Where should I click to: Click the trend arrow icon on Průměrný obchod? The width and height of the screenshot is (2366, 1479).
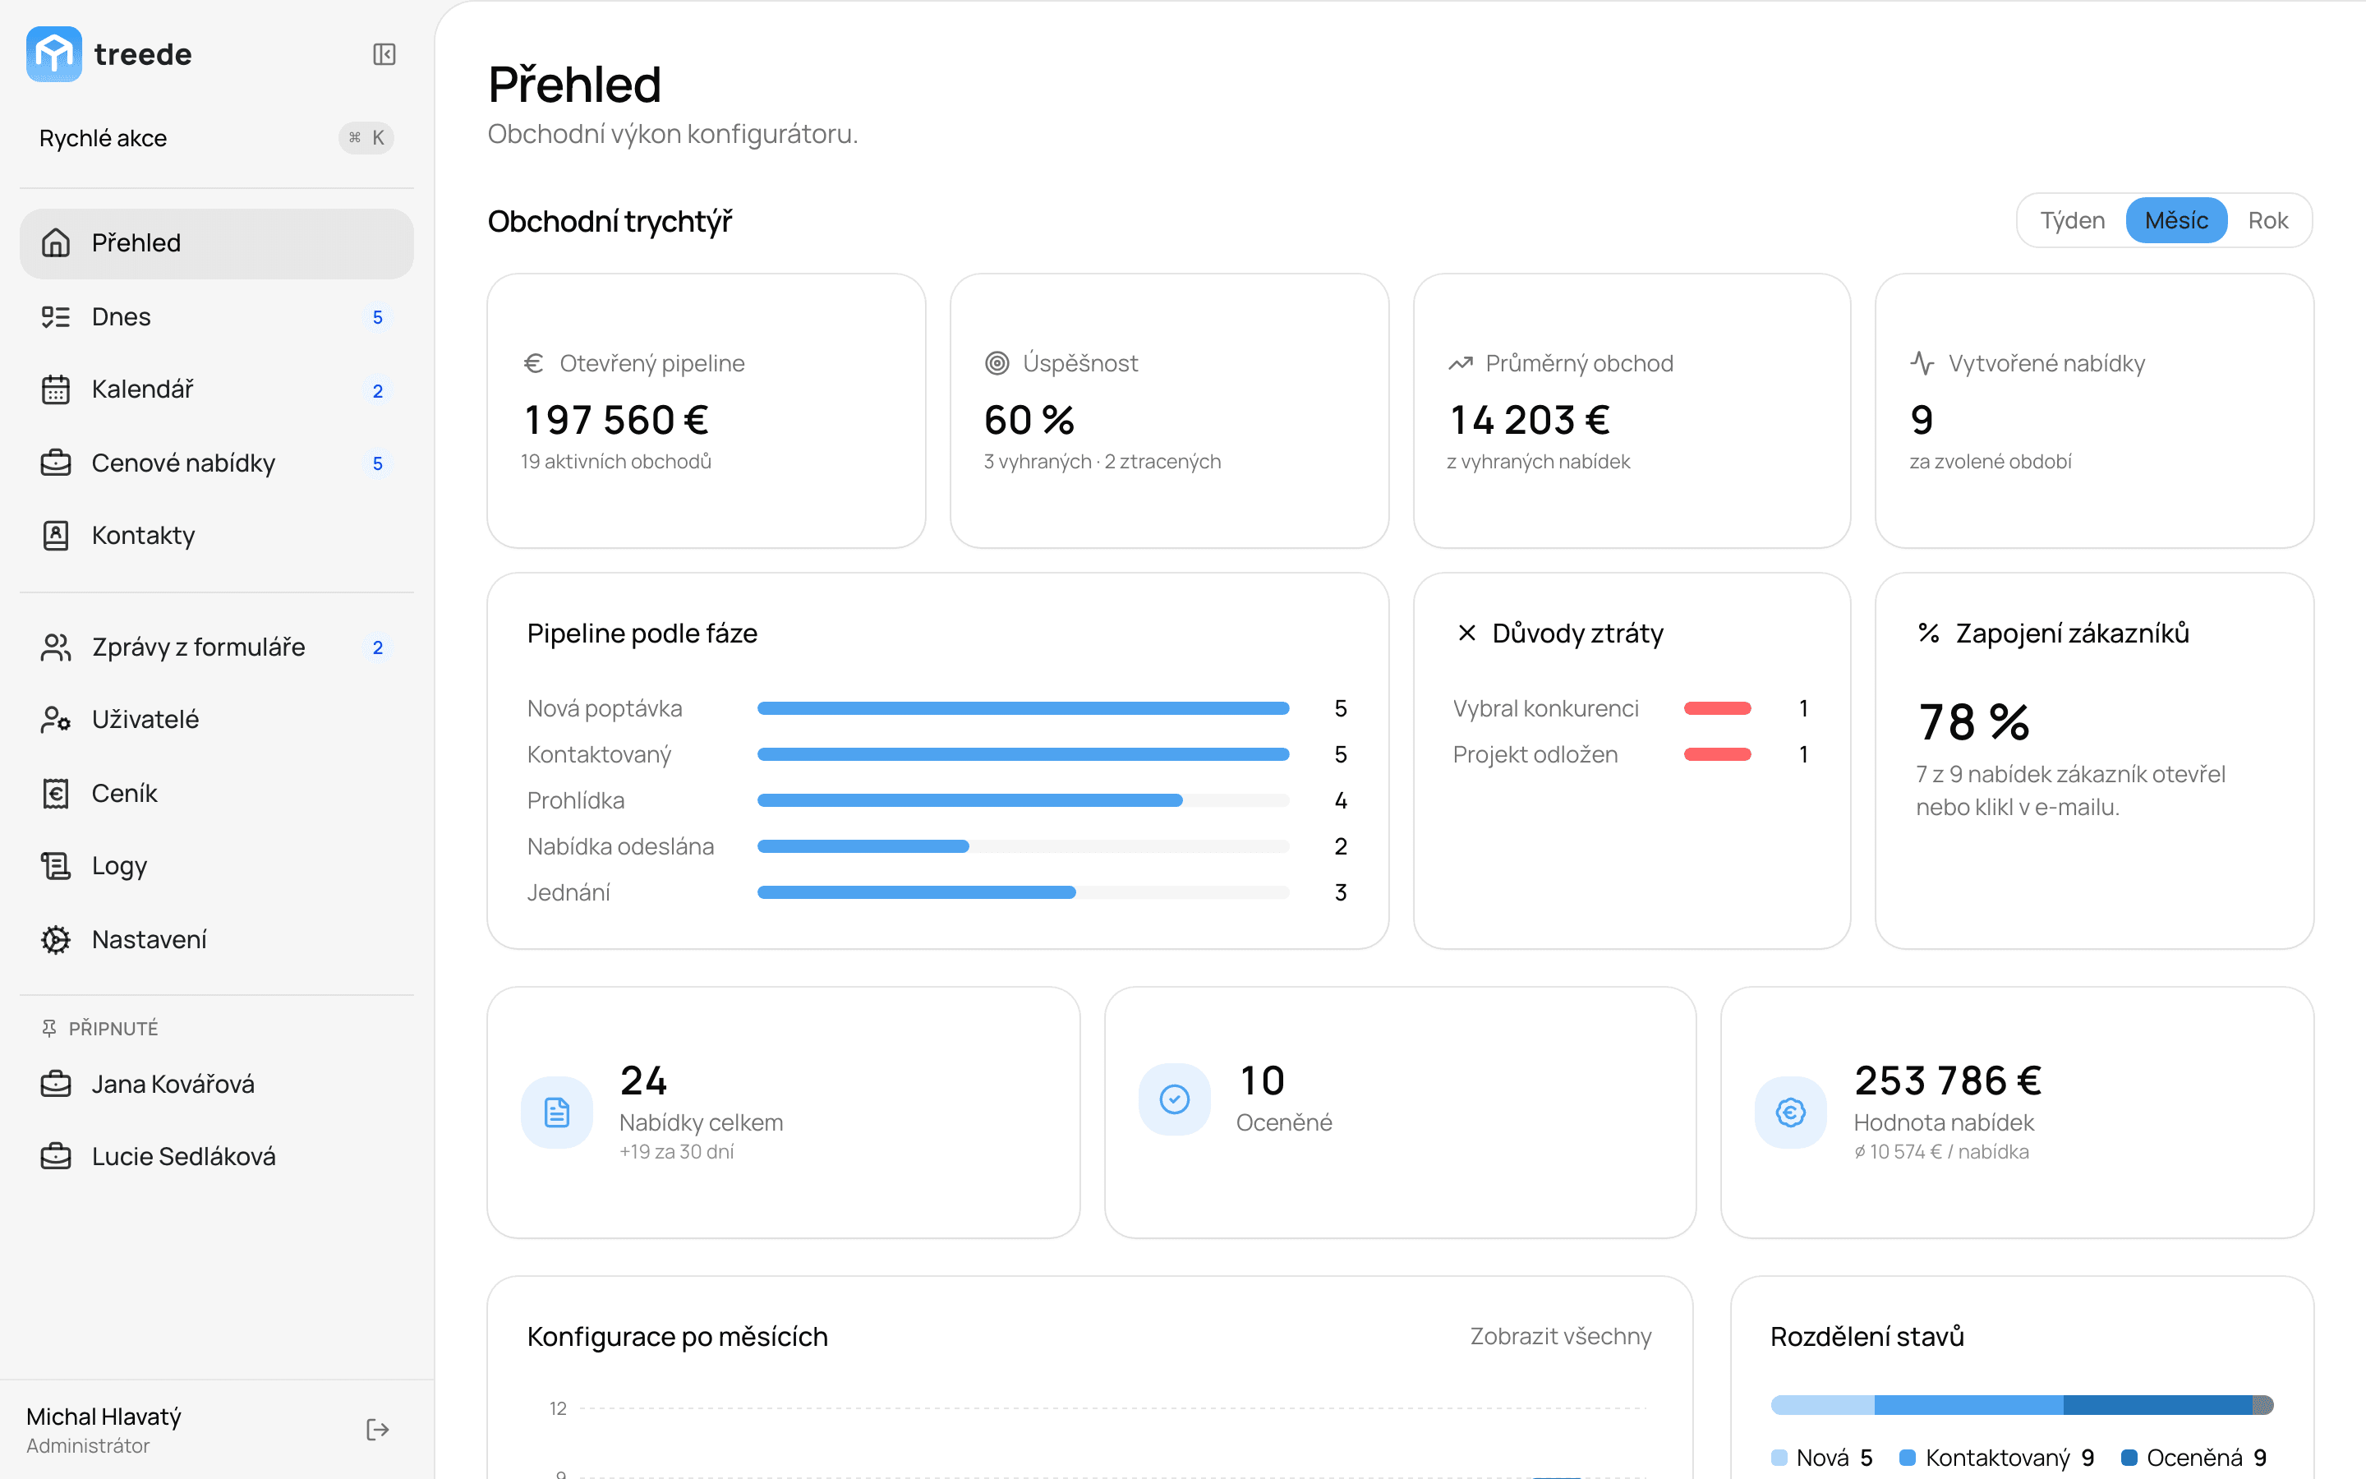(x=1460, y=363)
